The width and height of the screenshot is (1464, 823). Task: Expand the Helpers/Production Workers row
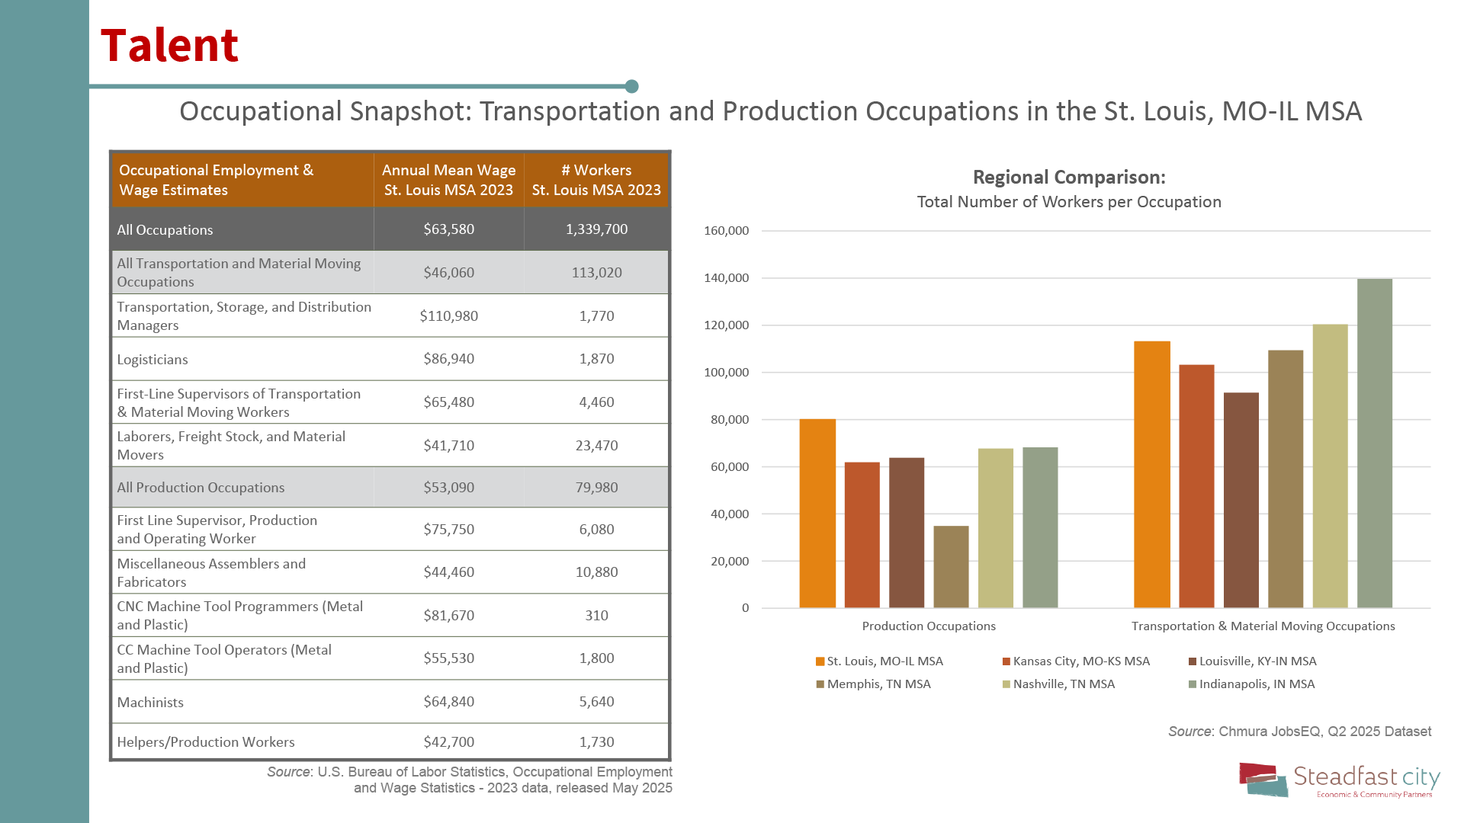[390, 741]
